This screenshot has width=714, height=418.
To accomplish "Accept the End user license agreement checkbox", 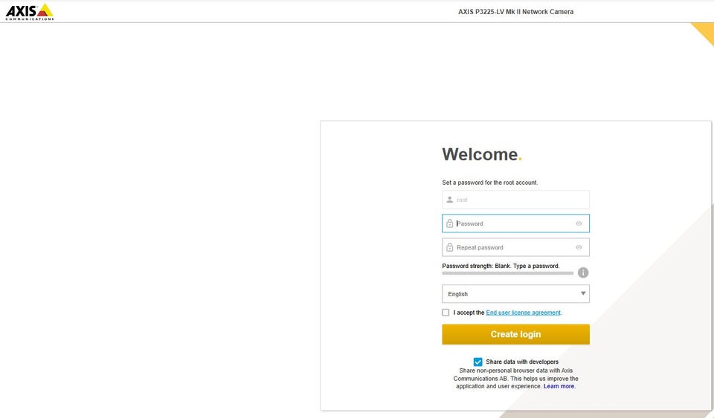I will (446, 313).
